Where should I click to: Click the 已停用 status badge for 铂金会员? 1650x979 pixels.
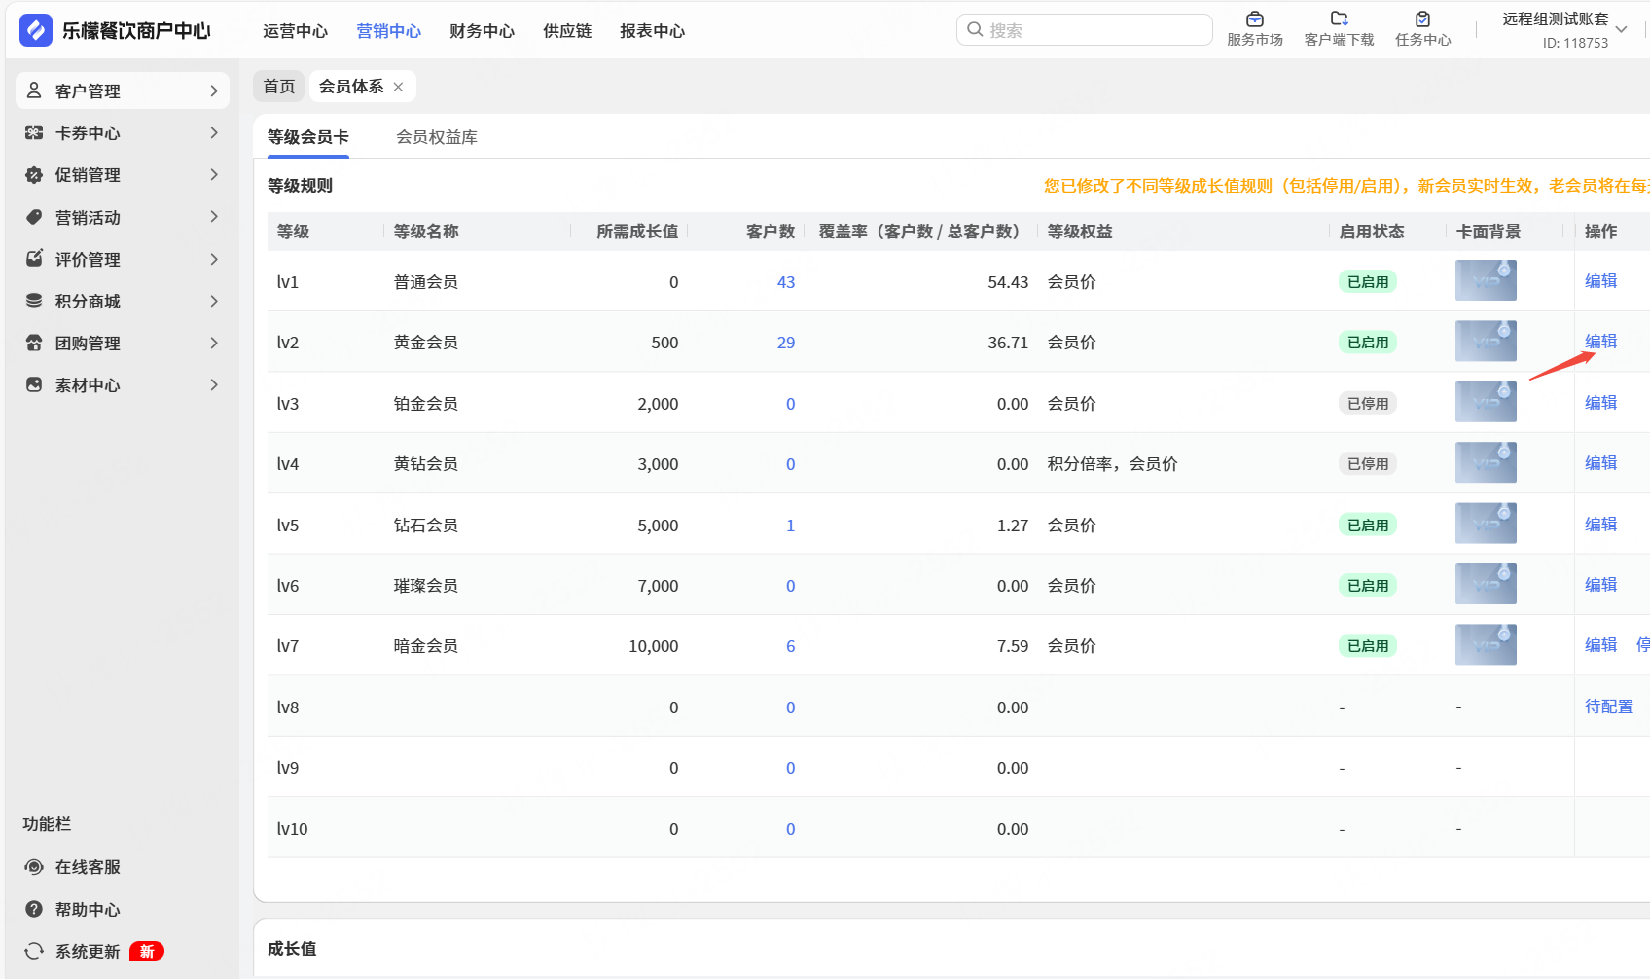tap(1367, 404)
